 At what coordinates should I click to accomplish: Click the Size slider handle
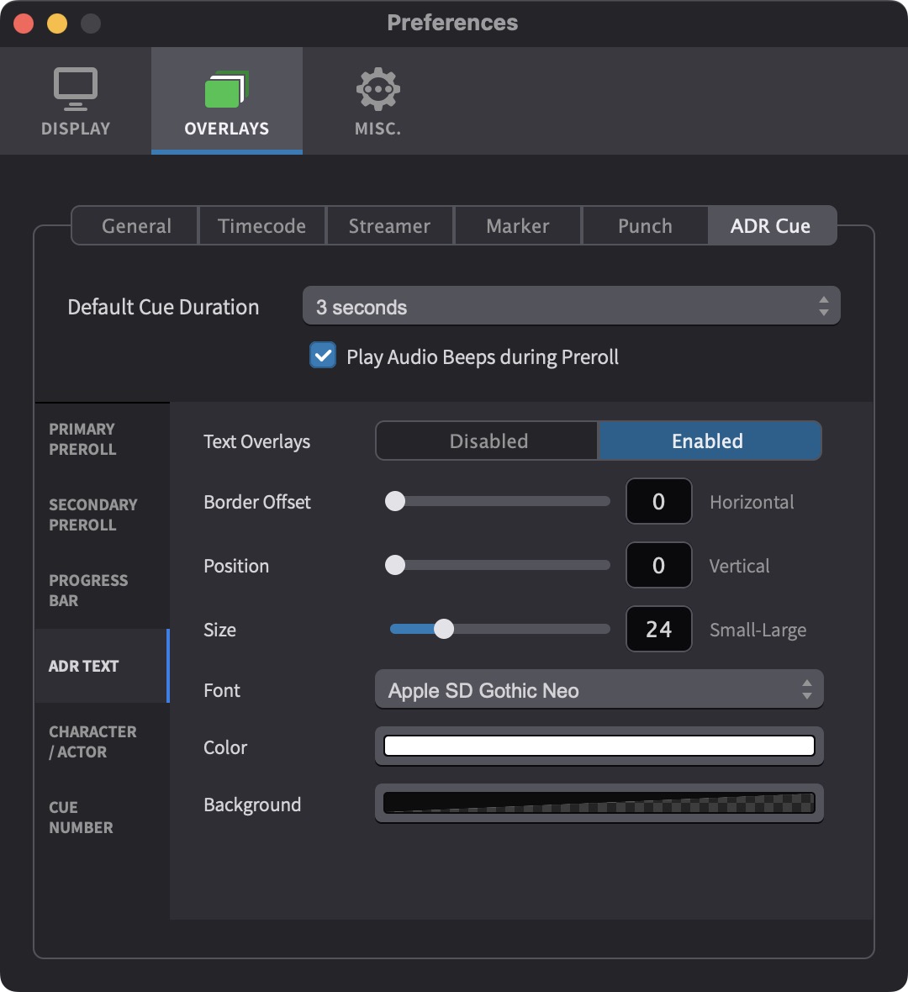click(444, 629)
